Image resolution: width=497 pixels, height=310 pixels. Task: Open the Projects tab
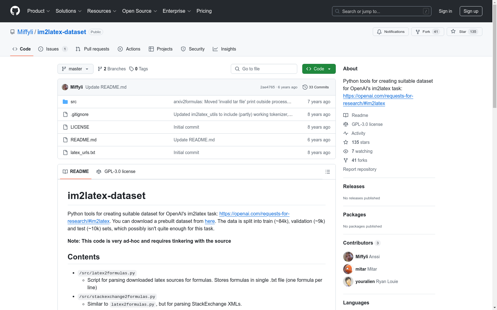click(x=161, y=49)
